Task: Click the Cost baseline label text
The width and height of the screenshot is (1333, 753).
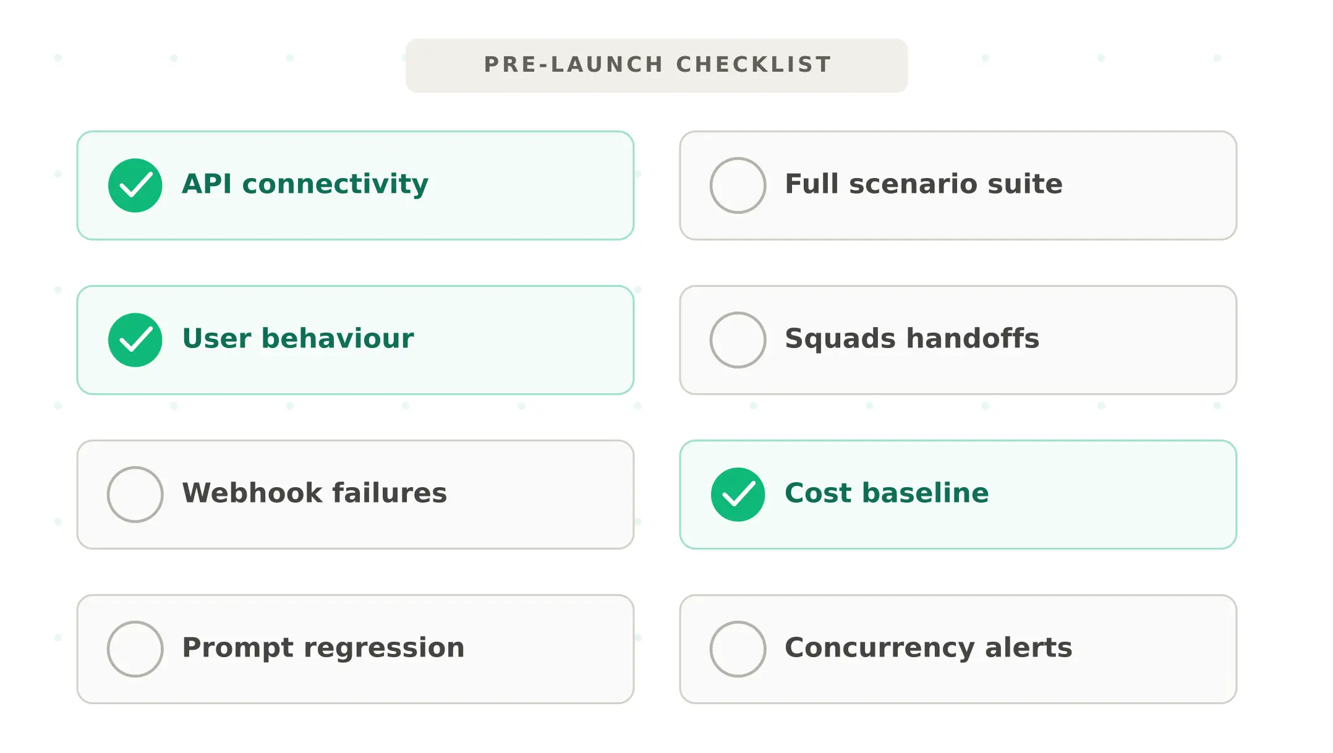Action: (887, 493)
